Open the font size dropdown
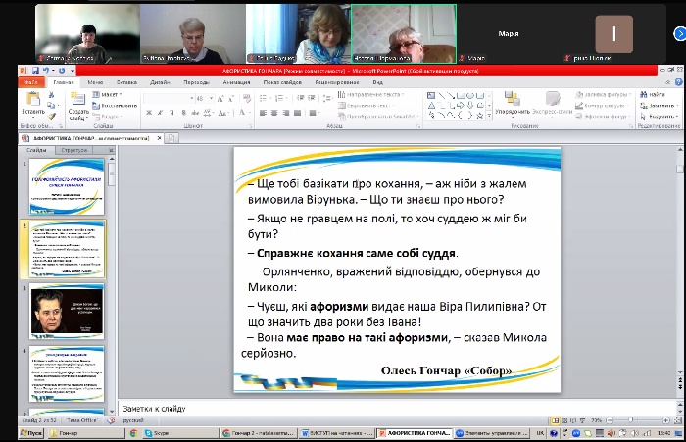The image size is (686, 442). point(210,98)
